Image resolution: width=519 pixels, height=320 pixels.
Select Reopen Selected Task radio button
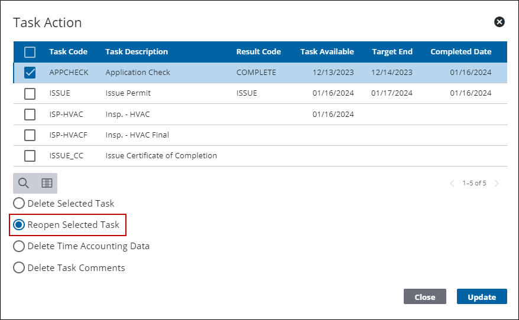pyautogui.click(x=20, y=225)
